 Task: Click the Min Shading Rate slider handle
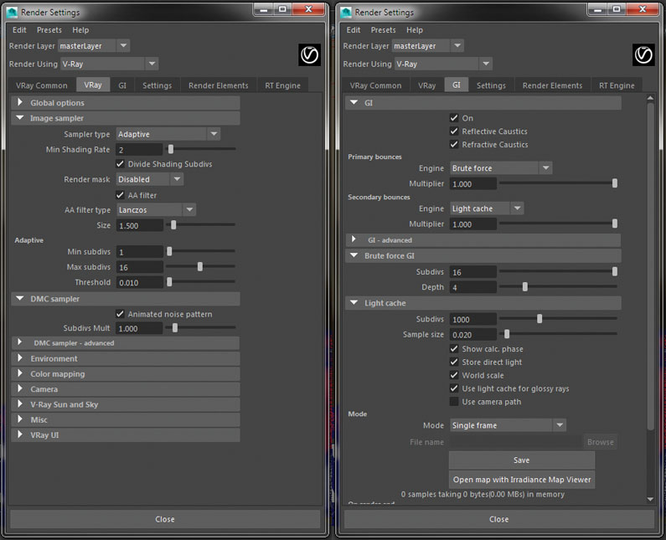tap(171, 149)
